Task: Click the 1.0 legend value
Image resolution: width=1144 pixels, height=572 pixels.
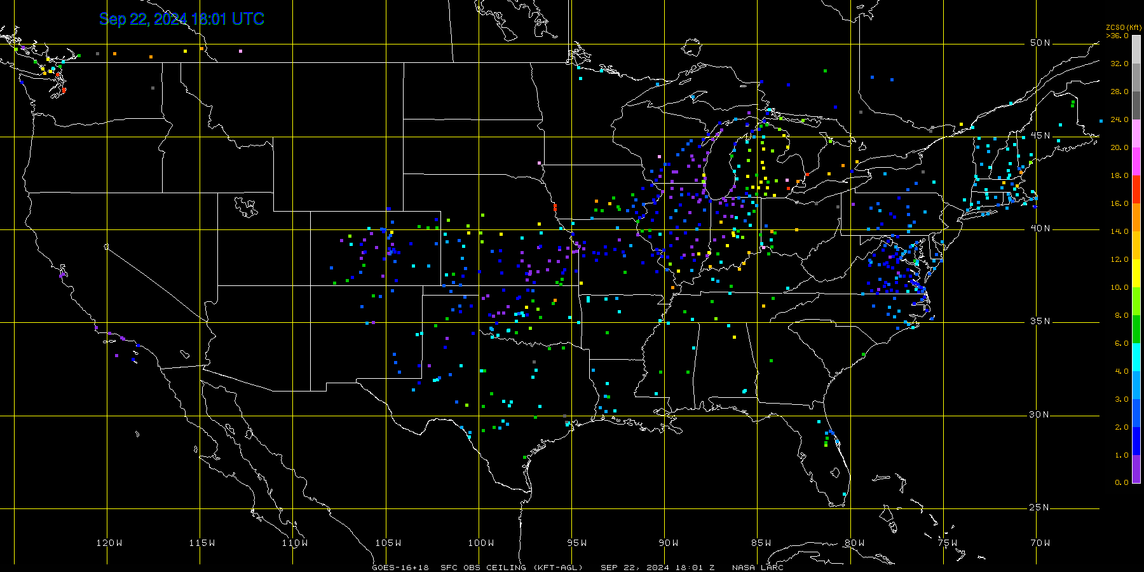Action: click(x=1121, y=455)
